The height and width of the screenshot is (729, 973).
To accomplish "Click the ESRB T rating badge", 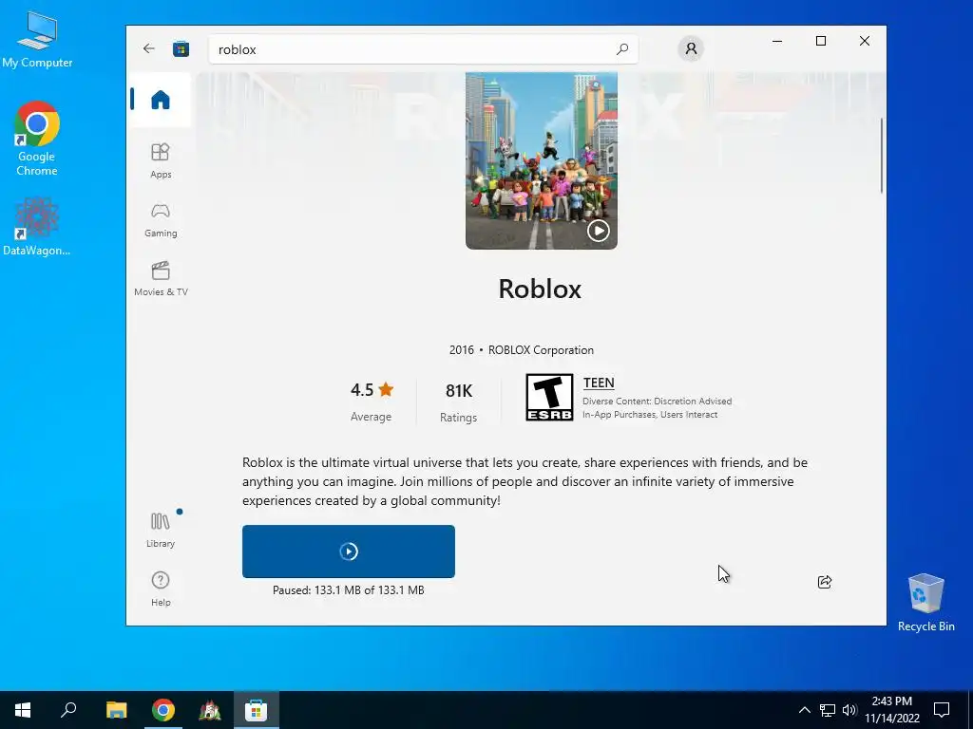I will click(549, 398).
